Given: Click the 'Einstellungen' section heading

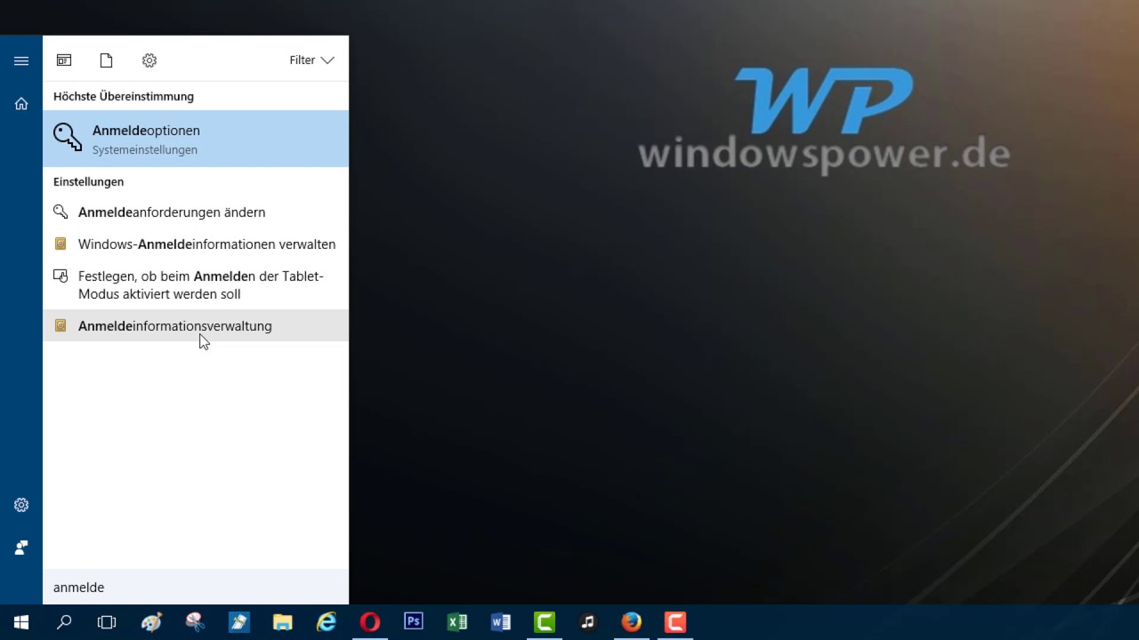Looking at the screenshot, I should 88,181.
